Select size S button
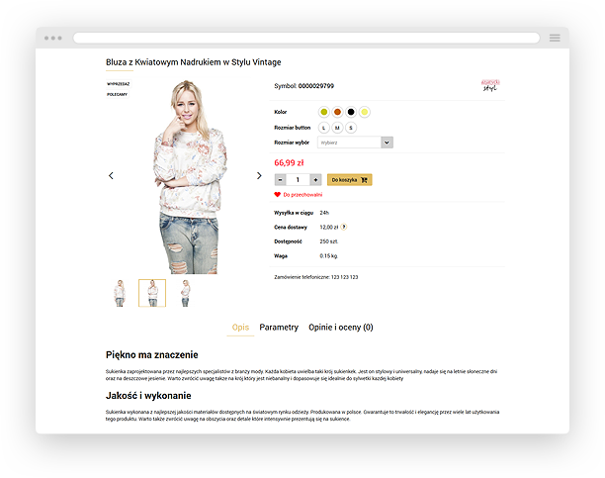 [x=351, y=128]
